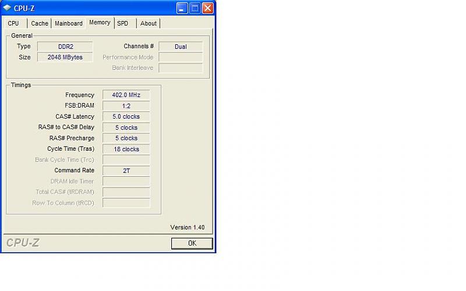This screenshot has height=291, width=466.
Task: Click the CAS# Latency label
Action: tap(75, 117)
